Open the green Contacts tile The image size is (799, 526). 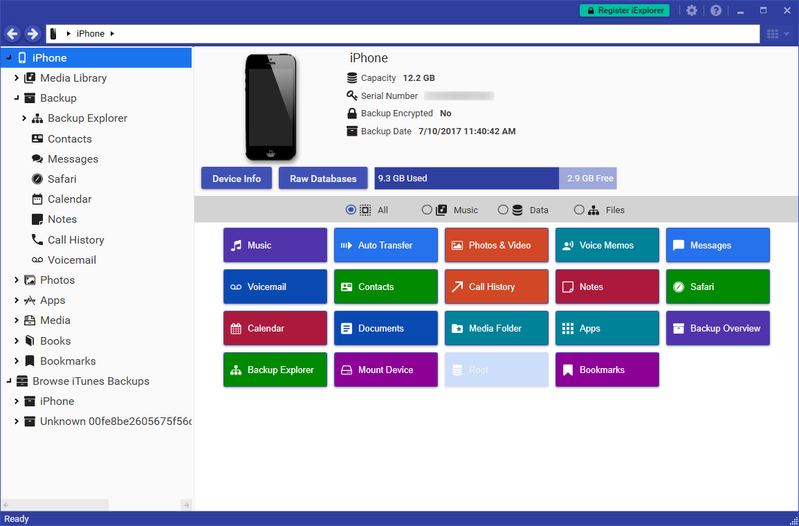tap(386, 287)
